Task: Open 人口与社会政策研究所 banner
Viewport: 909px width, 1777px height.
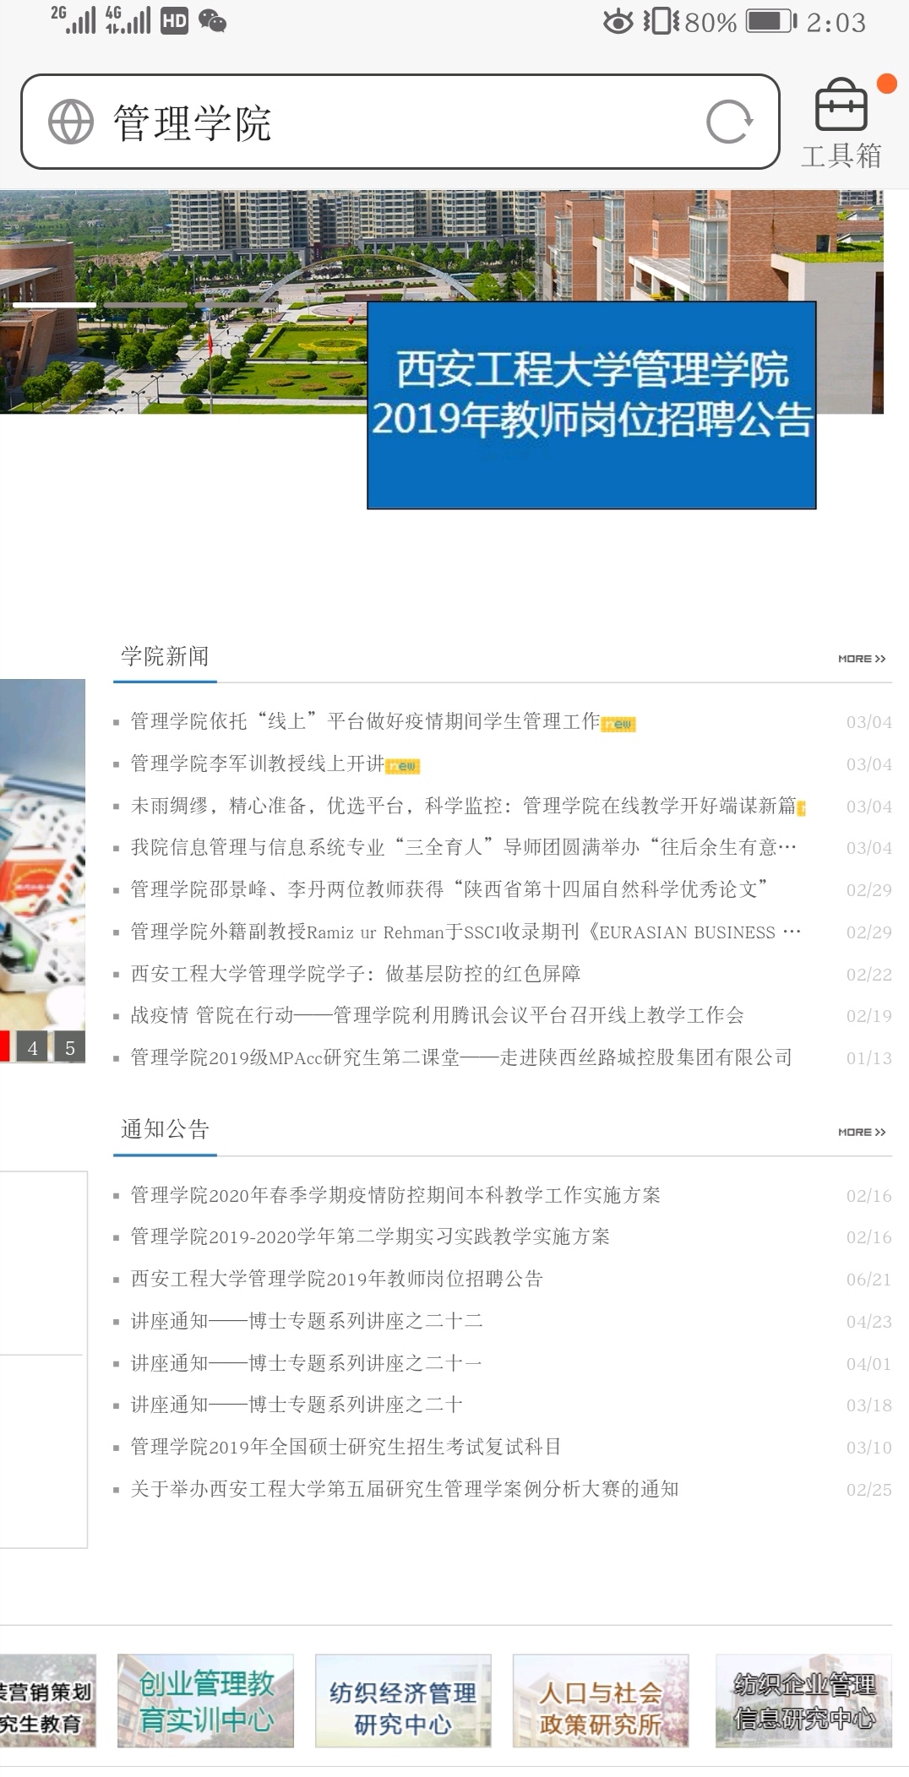Action: [x=601, y=1700]
